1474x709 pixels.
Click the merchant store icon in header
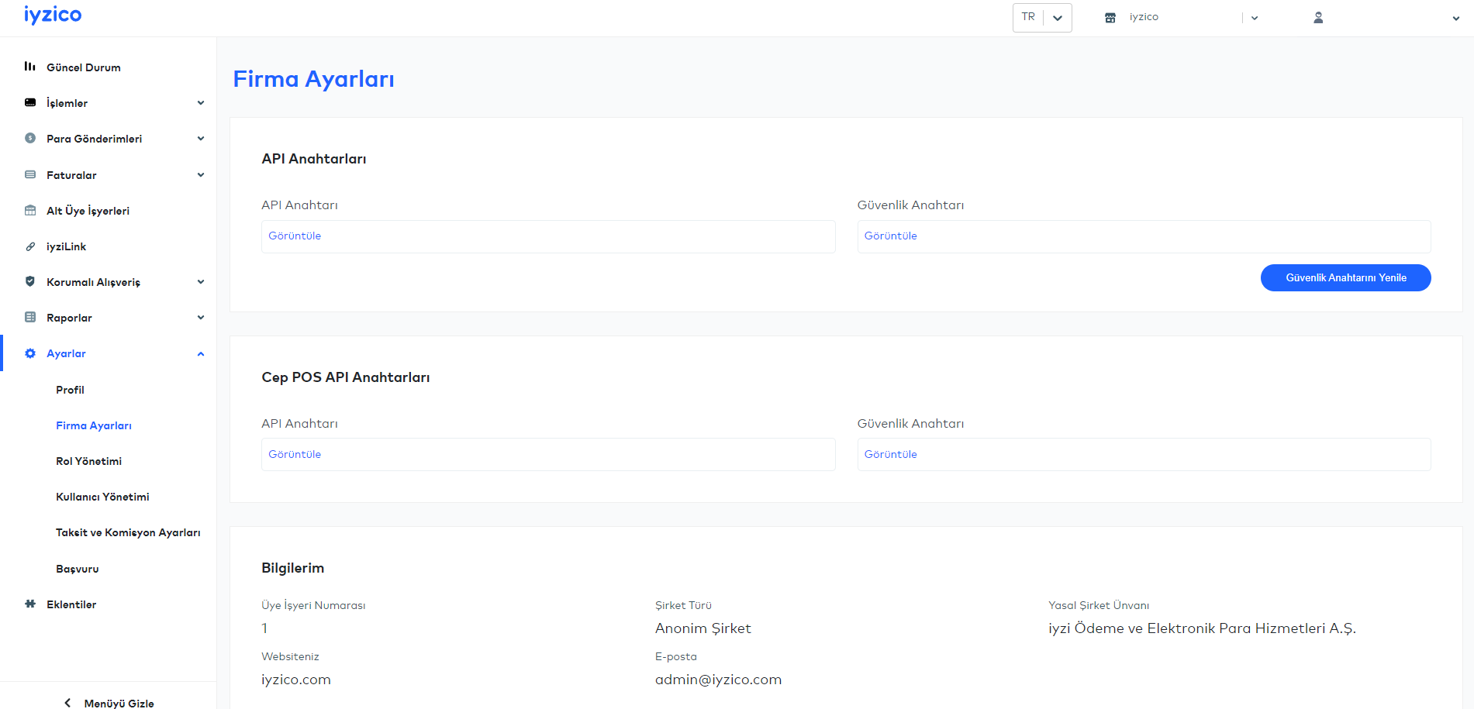click(x=1110, y=18)
